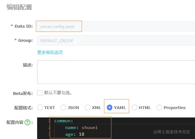Click into the 描述 text area
This screenshot has height=139, width=195.
coord(116,72)
